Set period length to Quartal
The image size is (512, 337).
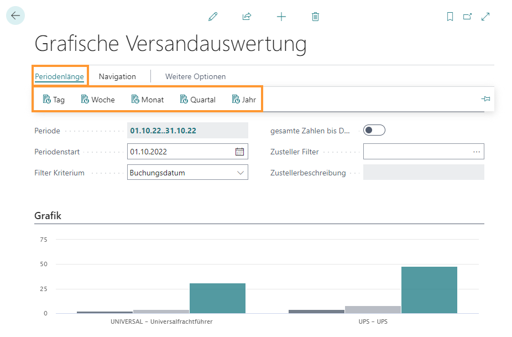pyautogui.click(x=197, y=100)
